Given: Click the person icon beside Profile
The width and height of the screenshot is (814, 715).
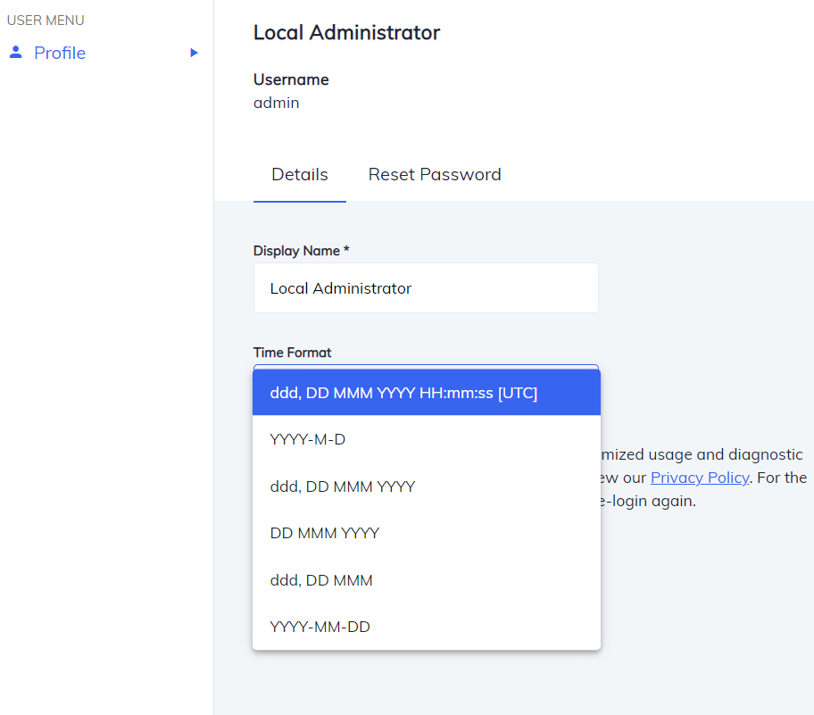Looking at the screenshot, I should 15,52.
